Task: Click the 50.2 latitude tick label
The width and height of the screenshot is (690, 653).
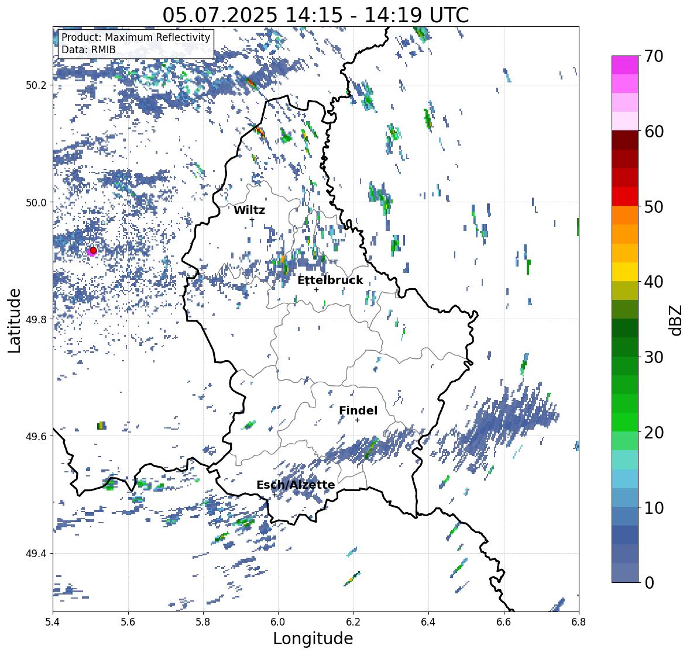Action: (36, 85)
